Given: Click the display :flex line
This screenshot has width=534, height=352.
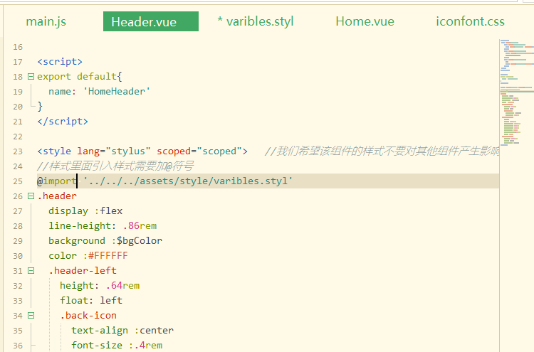Looking at the screenshot, I should pos(85,211).
